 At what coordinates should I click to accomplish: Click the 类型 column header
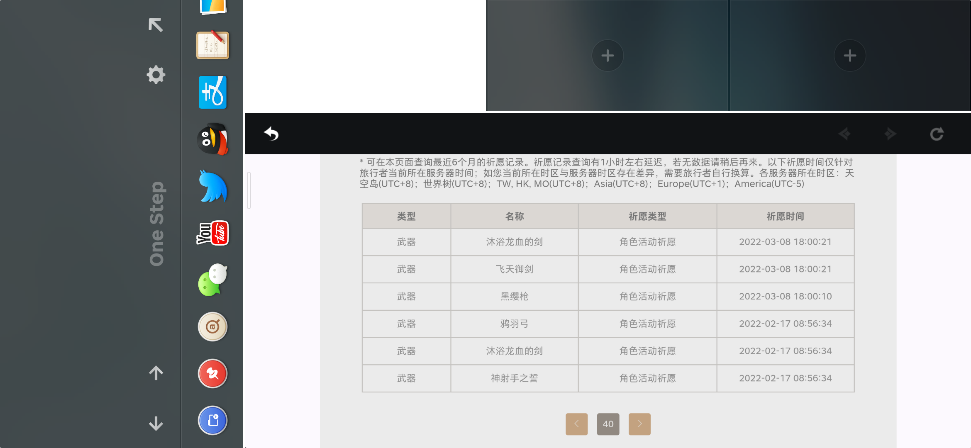tap(406, 216)
